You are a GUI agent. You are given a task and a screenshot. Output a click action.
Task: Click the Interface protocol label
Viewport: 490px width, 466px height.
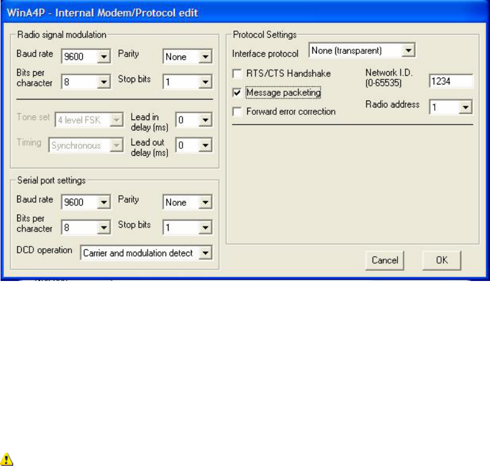265,54
